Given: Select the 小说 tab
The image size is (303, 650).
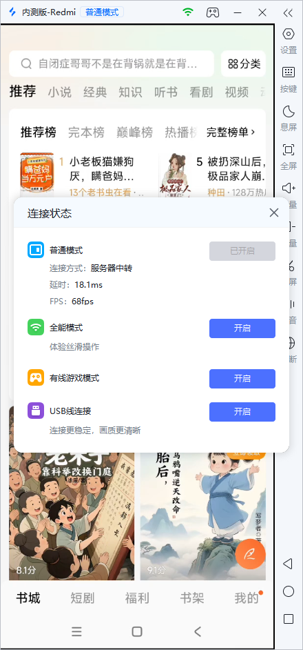Looking at the screenshot, I should [60, 92].
